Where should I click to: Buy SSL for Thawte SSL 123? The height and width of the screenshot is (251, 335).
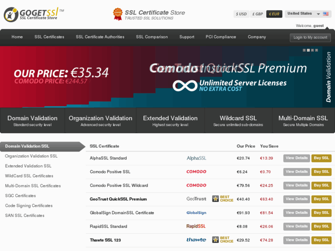coord(321,240)
